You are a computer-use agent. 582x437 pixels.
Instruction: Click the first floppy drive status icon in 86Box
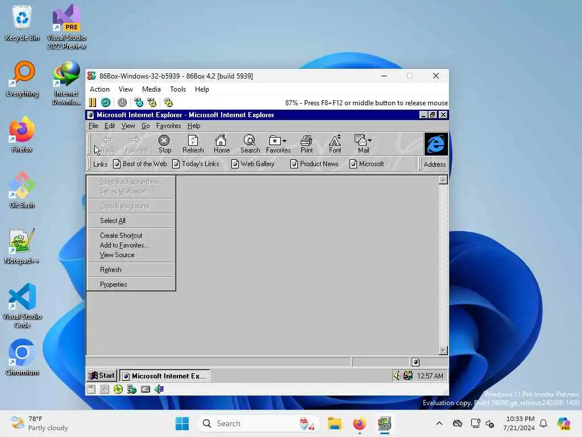[92, 389]
